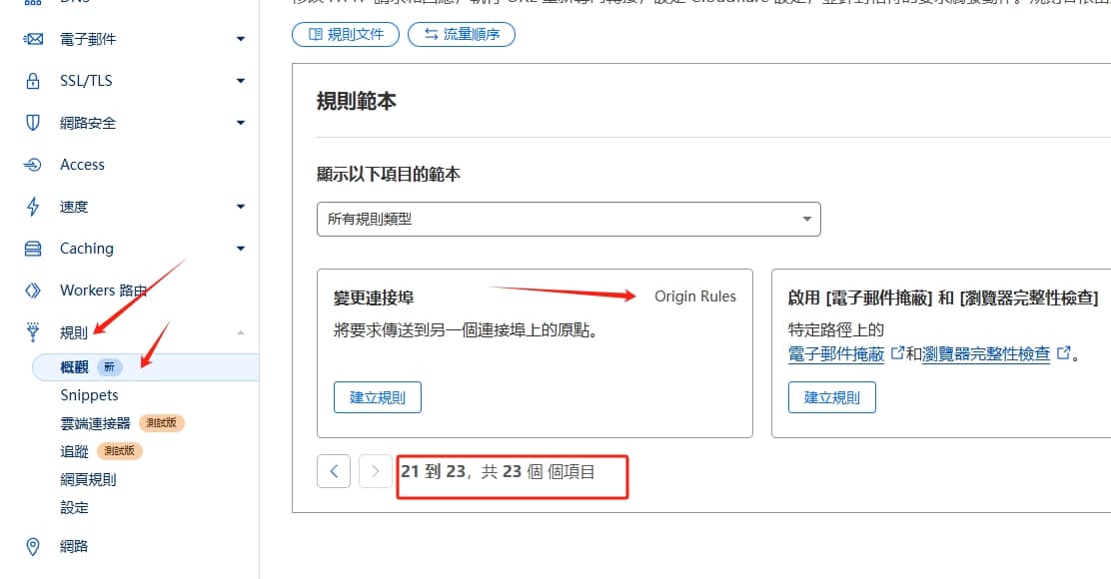Click the 流量順序 button
The height and width of the screenshot is (579, 1111).
pos(461,33)
